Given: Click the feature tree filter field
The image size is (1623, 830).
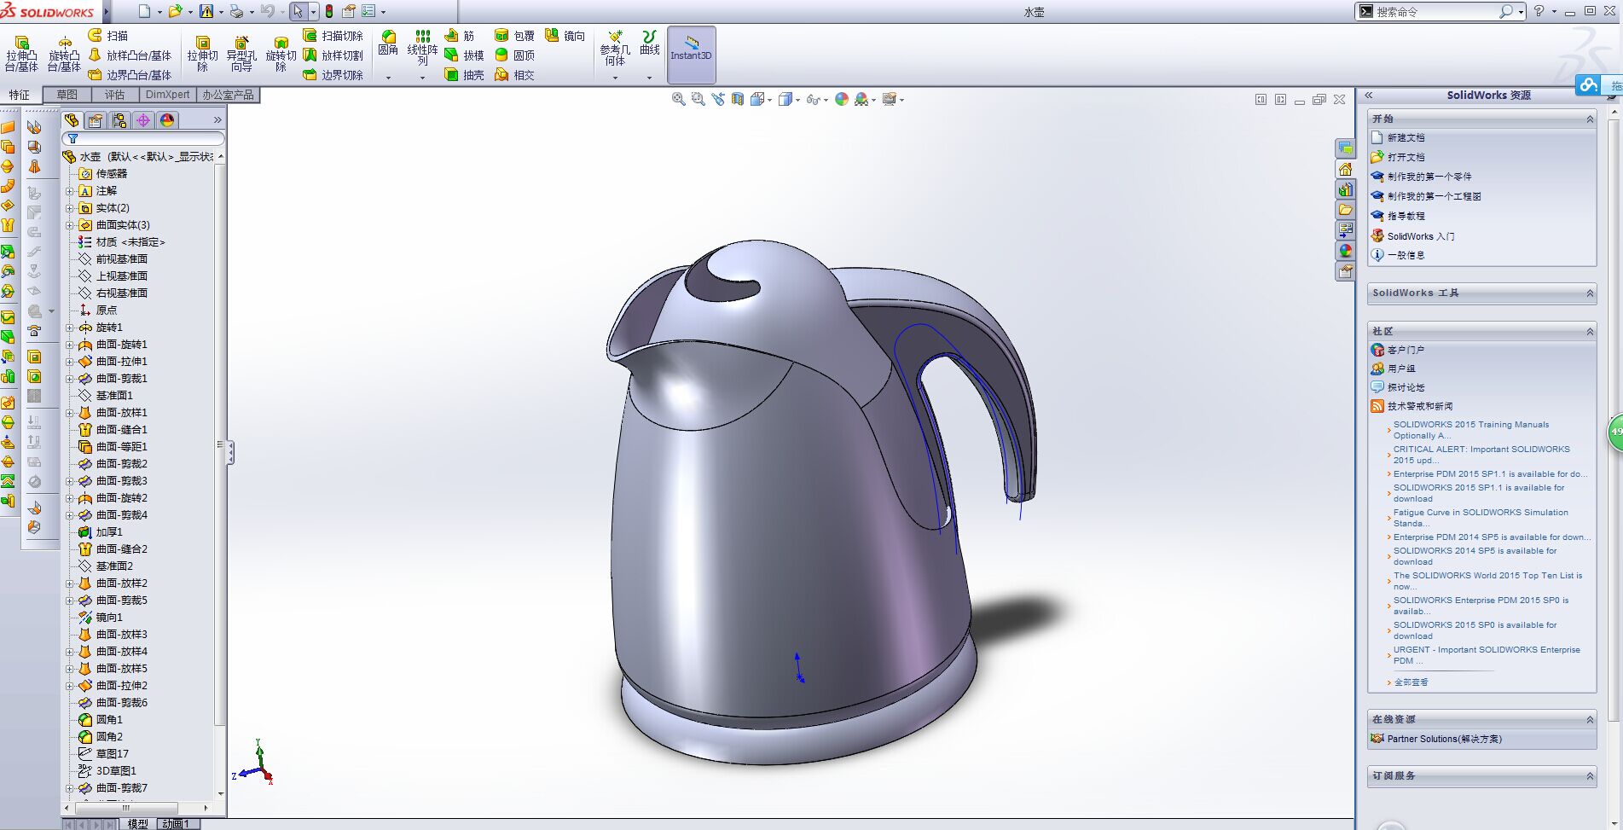Looking at the screenshot, I should point(143,138).
